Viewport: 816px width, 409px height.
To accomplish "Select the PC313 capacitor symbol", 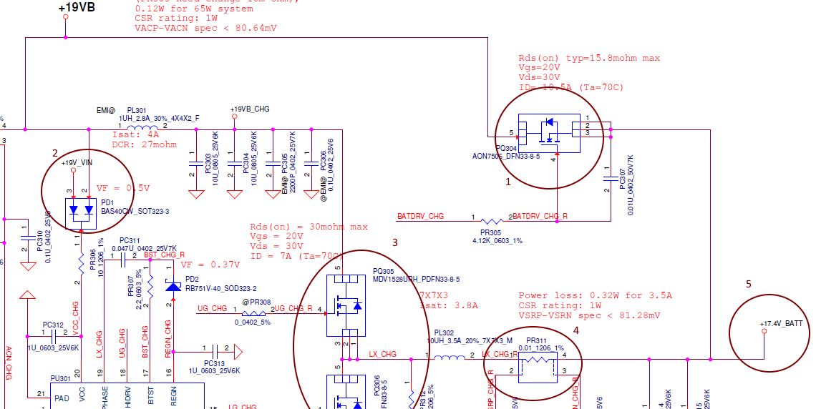I will tap(215, 353).
